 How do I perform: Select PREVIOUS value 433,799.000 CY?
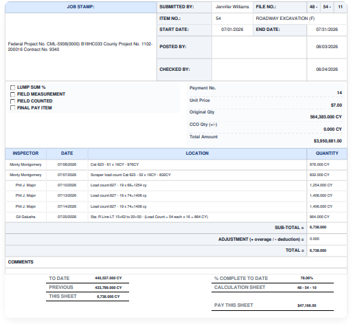pos(109,288)
